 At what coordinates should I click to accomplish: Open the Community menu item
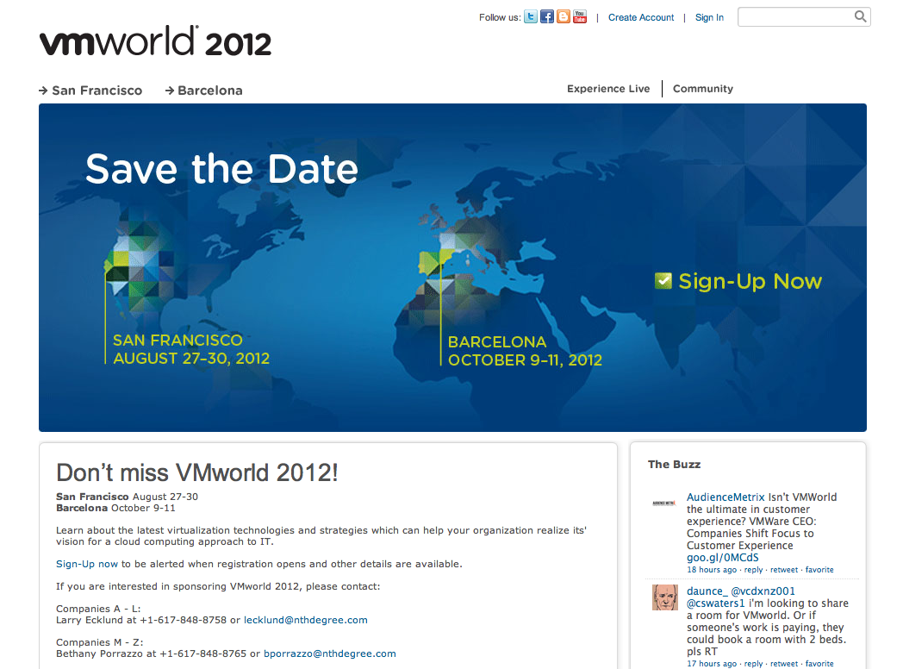pyautogui.click(x=702, y=89)
